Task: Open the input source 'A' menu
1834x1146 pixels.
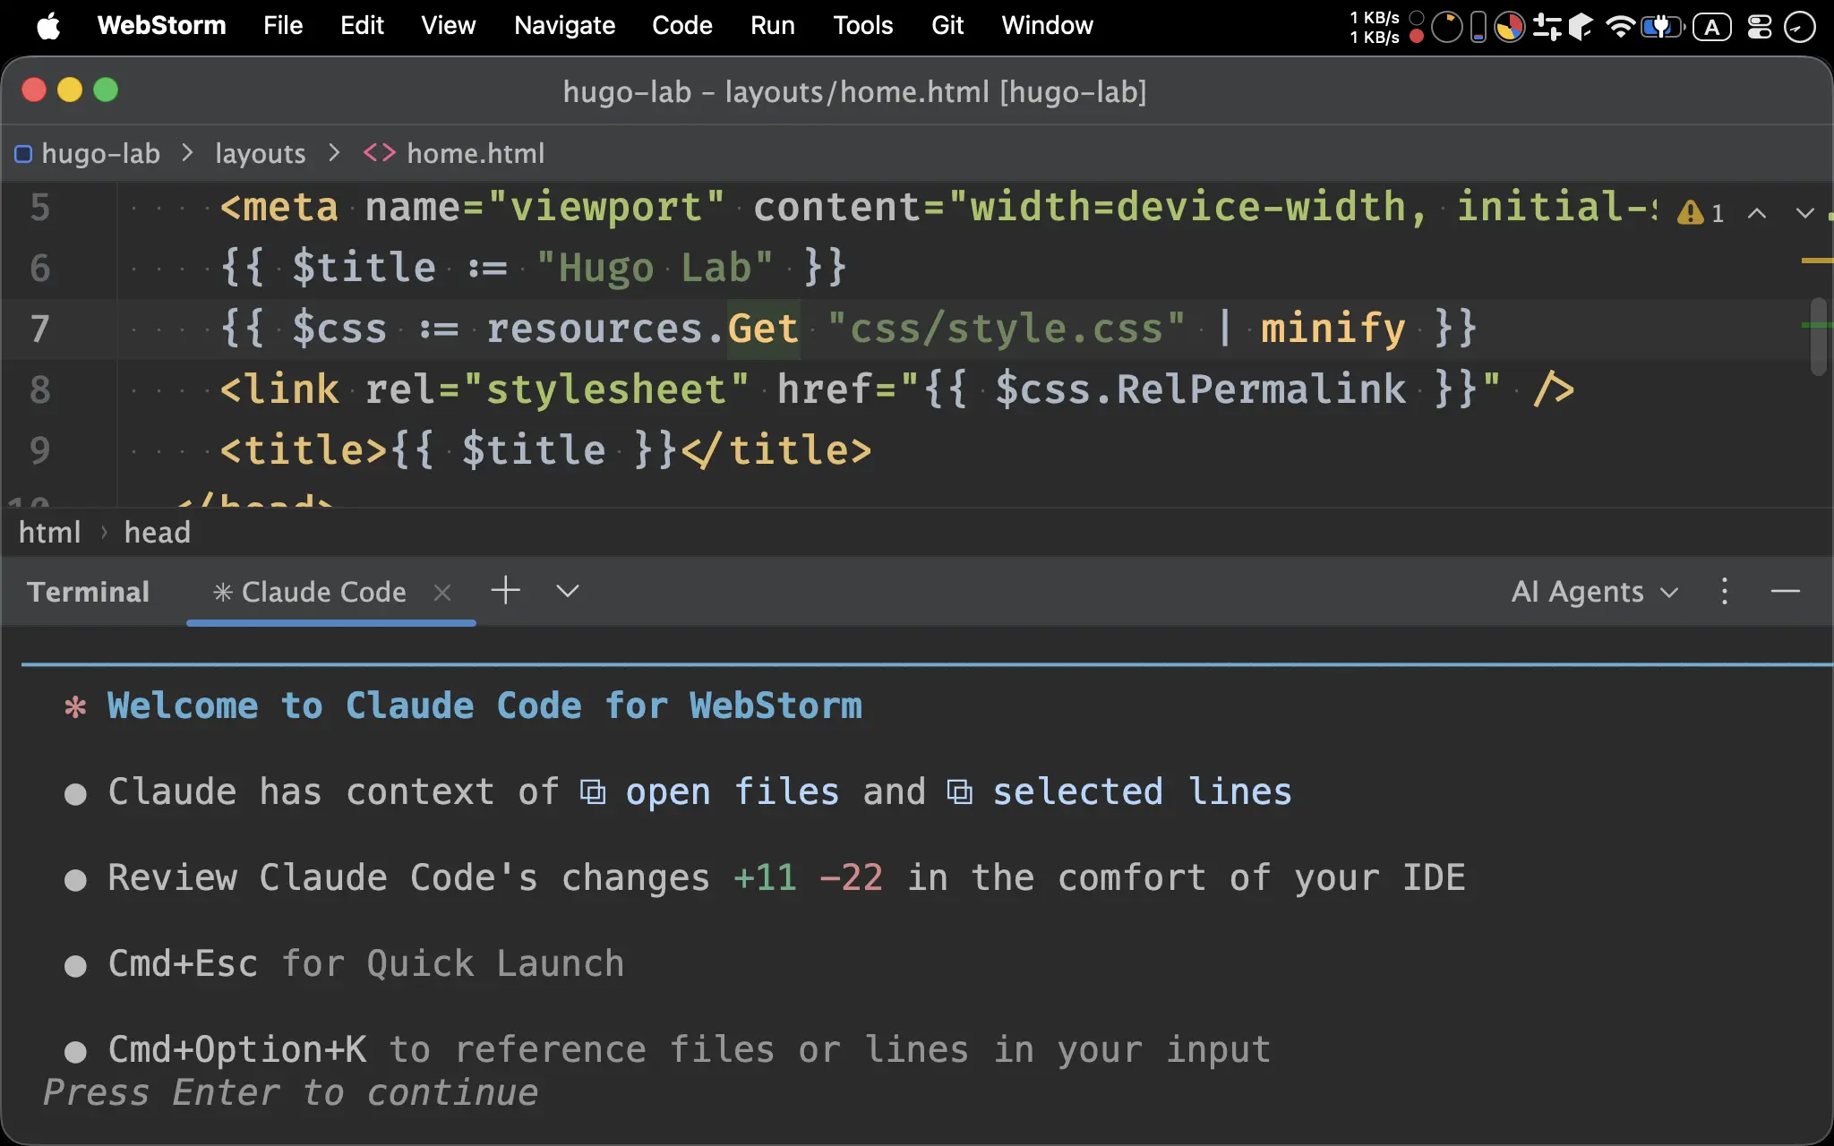Action: 1711,27
